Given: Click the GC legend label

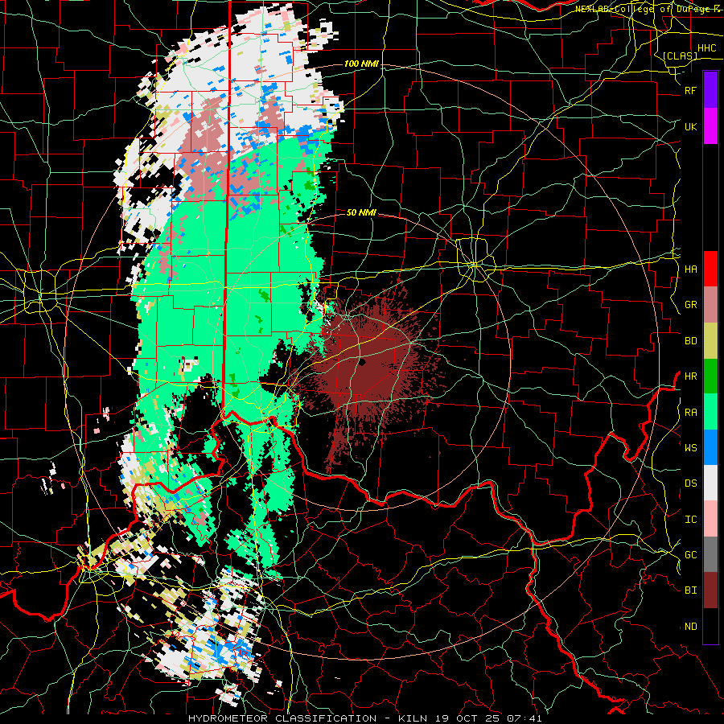Looking at the screenshot, I should tap(690, 555).
